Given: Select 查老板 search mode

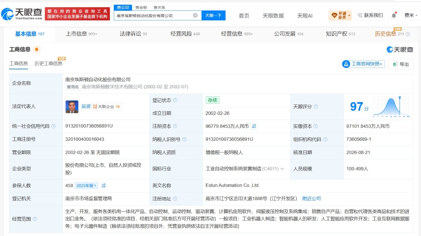Looking at the screenshot, I should click(141, 7).
